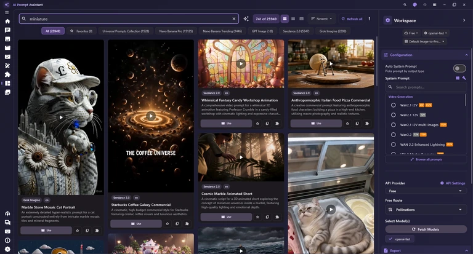The width and height of the screenshot is (473, 254).
Task: Click the AI sparkle icon beside search box
Action: pyautogui.click(x=246, y=18)
